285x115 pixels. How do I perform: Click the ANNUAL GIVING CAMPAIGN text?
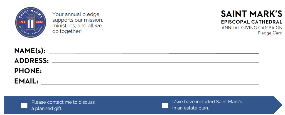[x=252, y=27]
